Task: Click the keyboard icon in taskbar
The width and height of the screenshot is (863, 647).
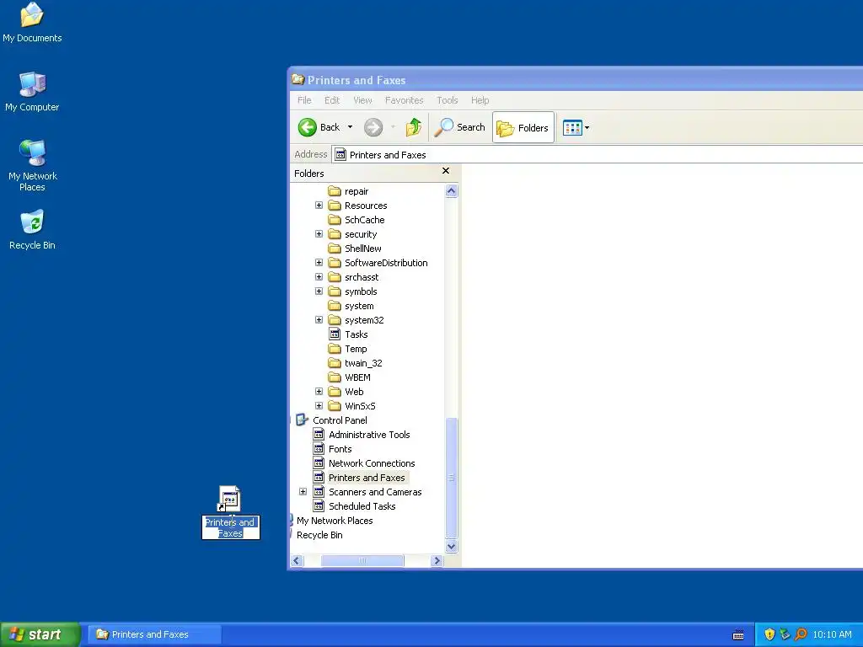Action: click(738, 635)
